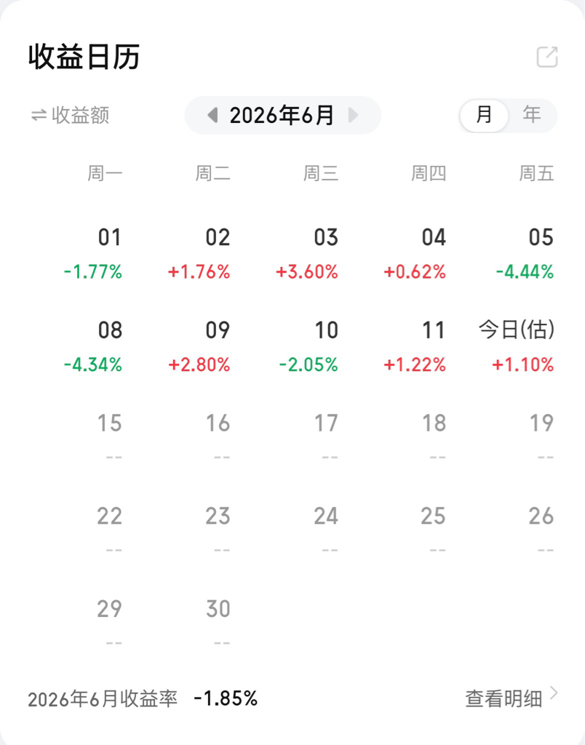Open 查看明细 chevron arrow
This screenshot has height=745, width=585.
553,693
